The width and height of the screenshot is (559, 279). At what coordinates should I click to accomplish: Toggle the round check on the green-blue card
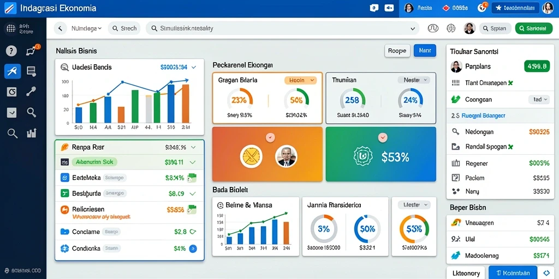383,137
